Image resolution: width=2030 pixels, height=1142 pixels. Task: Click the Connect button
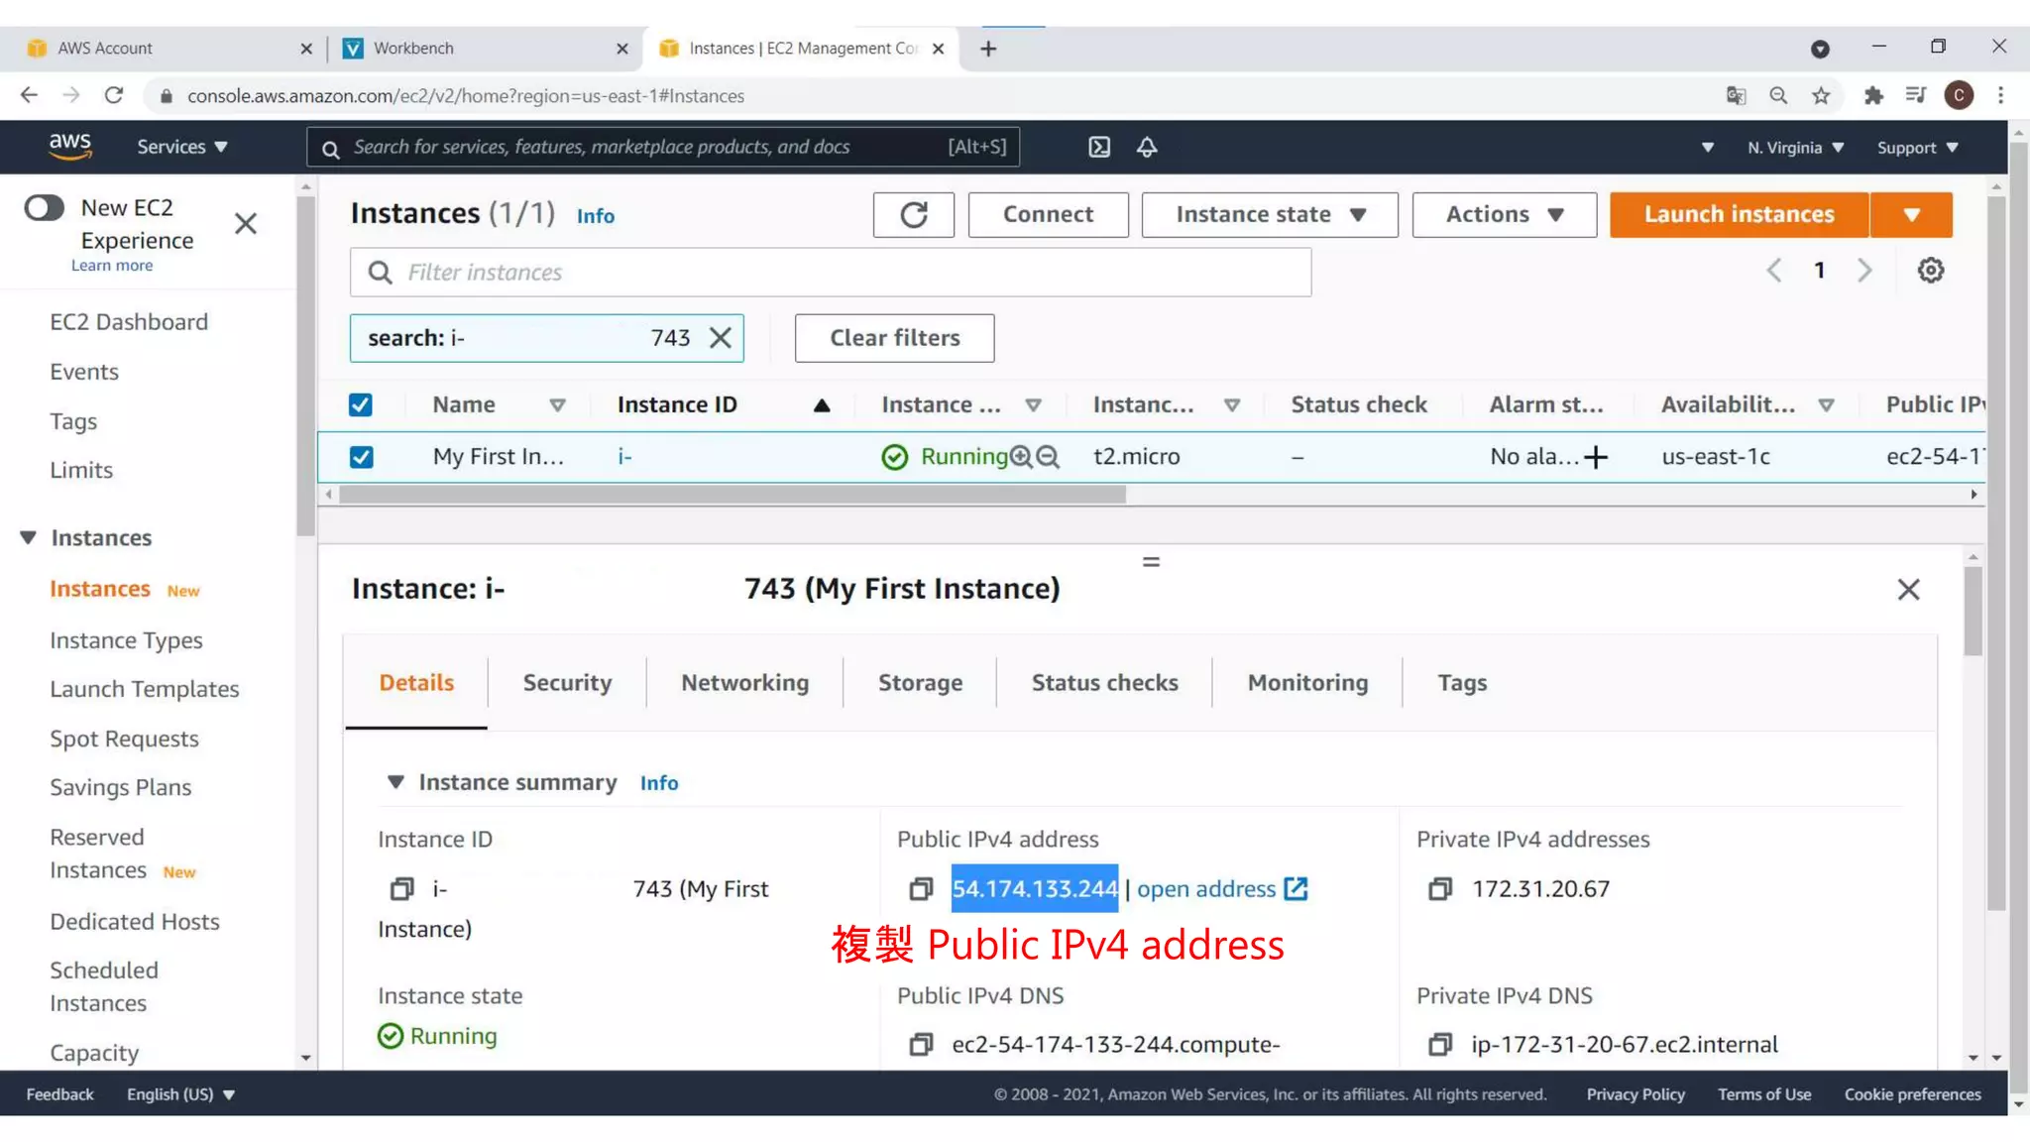click(x=1048, y=214)
